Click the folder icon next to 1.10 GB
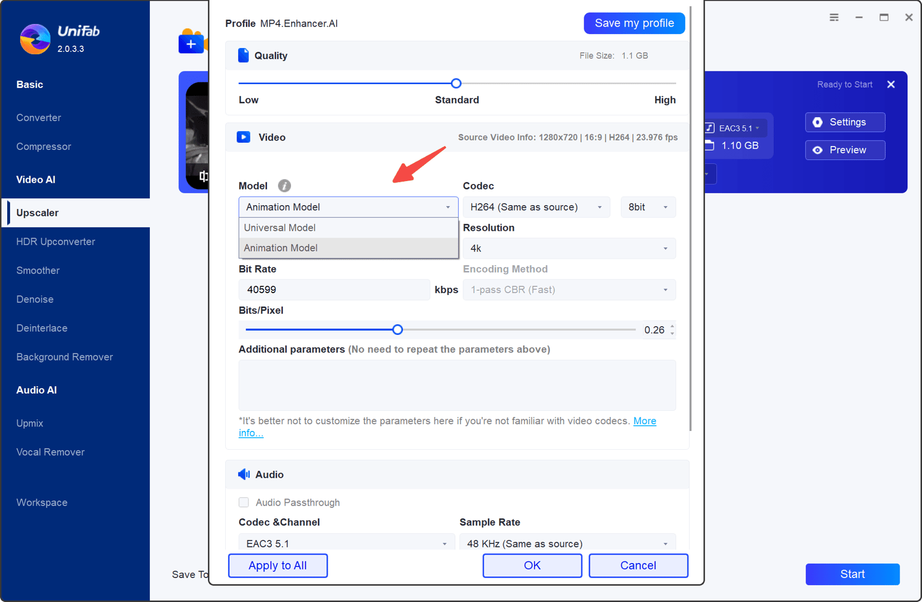 (710, 145)
